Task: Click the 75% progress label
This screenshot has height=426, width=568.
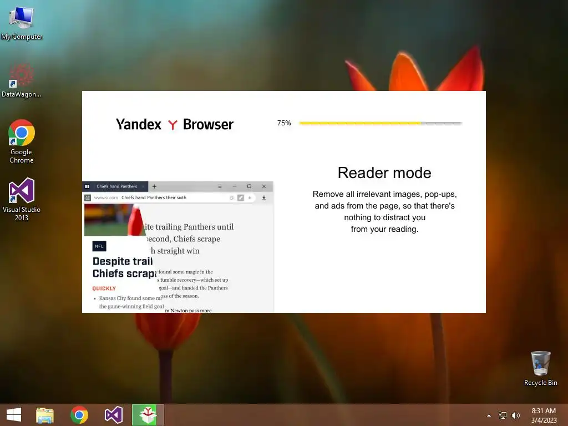Action: [284, 123]
